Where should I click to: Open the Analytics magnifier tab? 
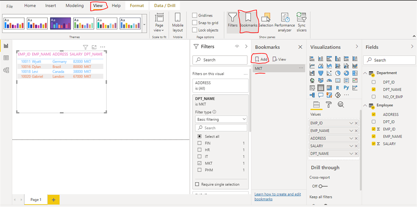pyautogui.click(x=341, y=105)
